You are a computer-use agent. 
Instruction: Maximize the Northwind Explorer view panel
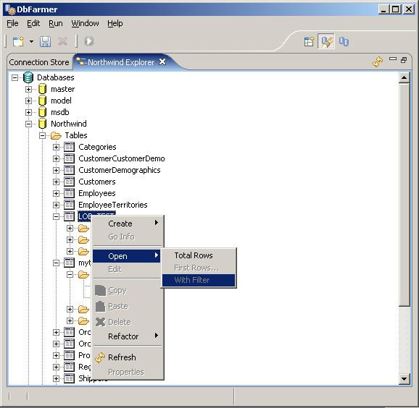click(x=404, y=60)
